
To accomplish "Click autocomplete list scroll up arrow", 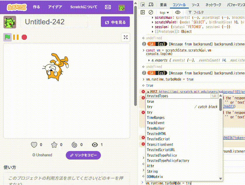I will click(220, 95).
